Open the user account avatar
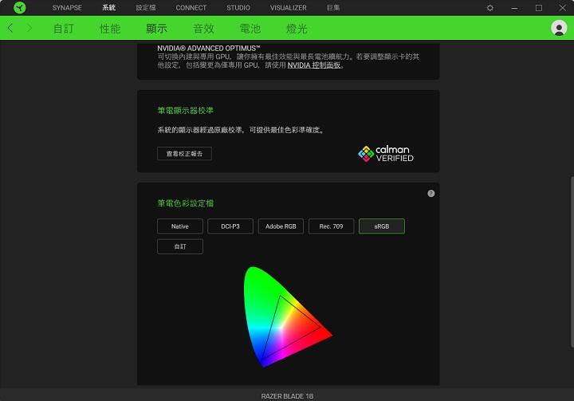574x401 pixels. (559, 28)
